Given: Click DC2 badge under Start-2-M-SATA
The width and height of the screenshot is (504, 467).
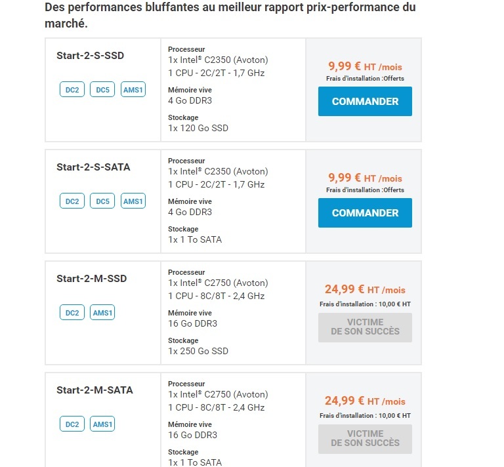Looking at the screenshot, I should click(x=72, y=424).
